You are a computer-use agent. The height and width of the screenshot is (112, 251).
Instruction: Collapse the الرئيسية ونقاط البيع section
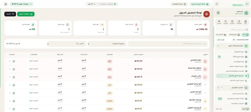(x=218, y=46)
